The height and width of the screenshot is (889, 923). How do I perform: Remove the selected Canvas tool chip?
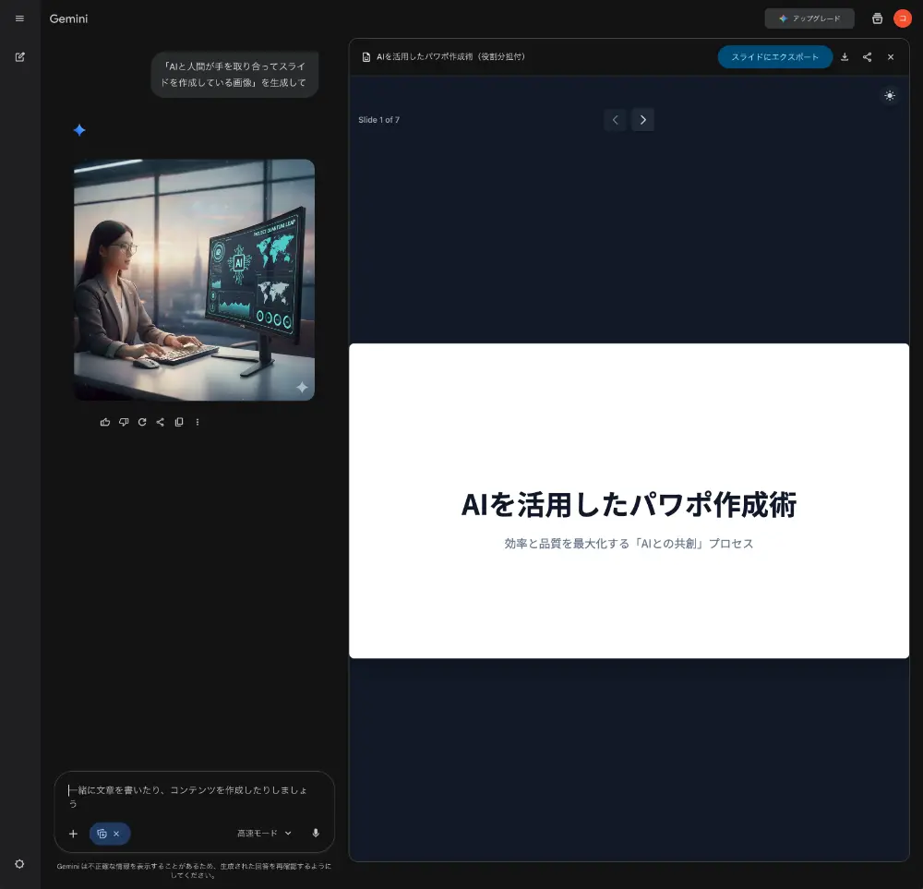[x=116, y=834]
